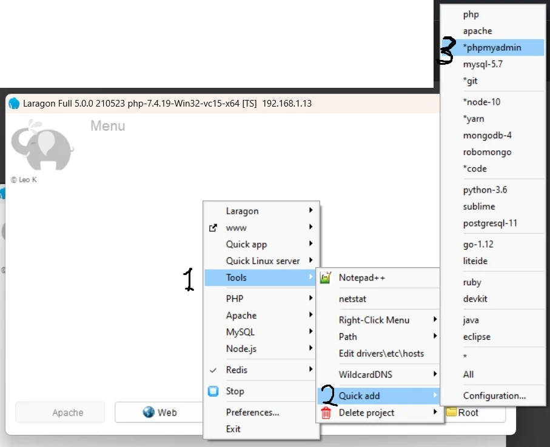Image resolution: width=550 pixels, height=447 pixels.
Task: Select postgresql-11 from Quick add list
Action: [x=492, y=223]
